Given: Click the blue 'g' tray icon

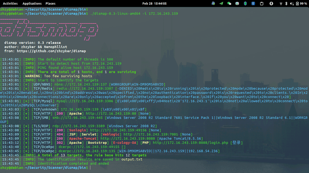Looking at the screenshot, I should click(x=253, y=4).
